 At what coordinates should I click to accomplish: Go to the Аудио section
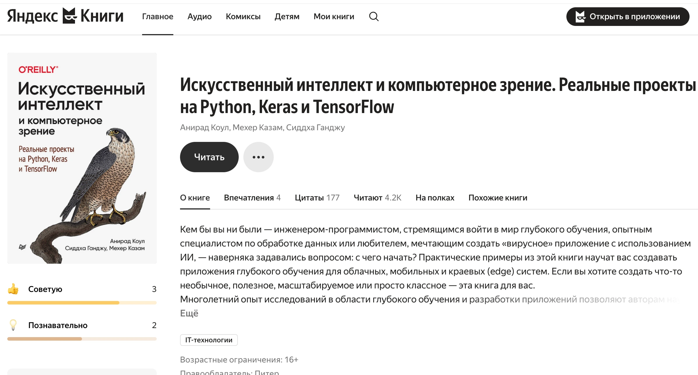[x=200, y=17]
